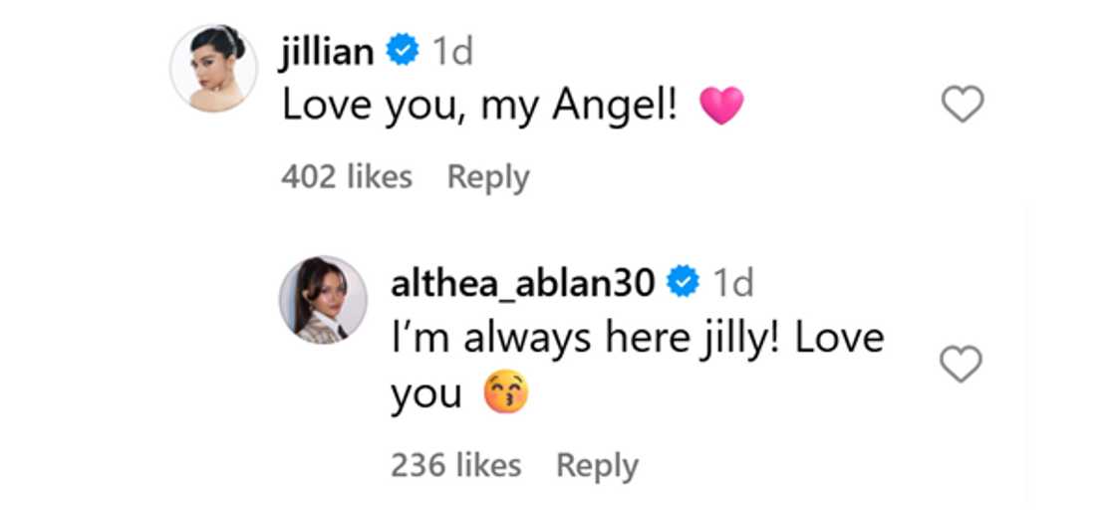View the 402 likes list

347,176
